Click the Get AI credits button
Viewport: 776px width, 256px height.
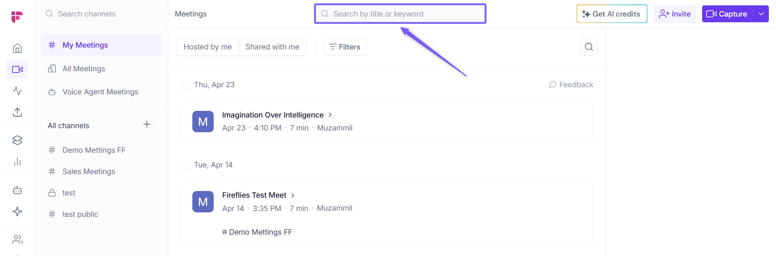point(612,14)
